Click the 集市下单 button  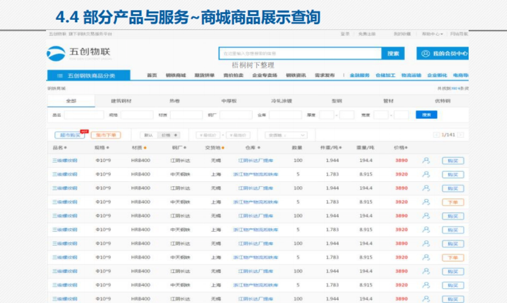pyautogui.click(x=105, y=134)
